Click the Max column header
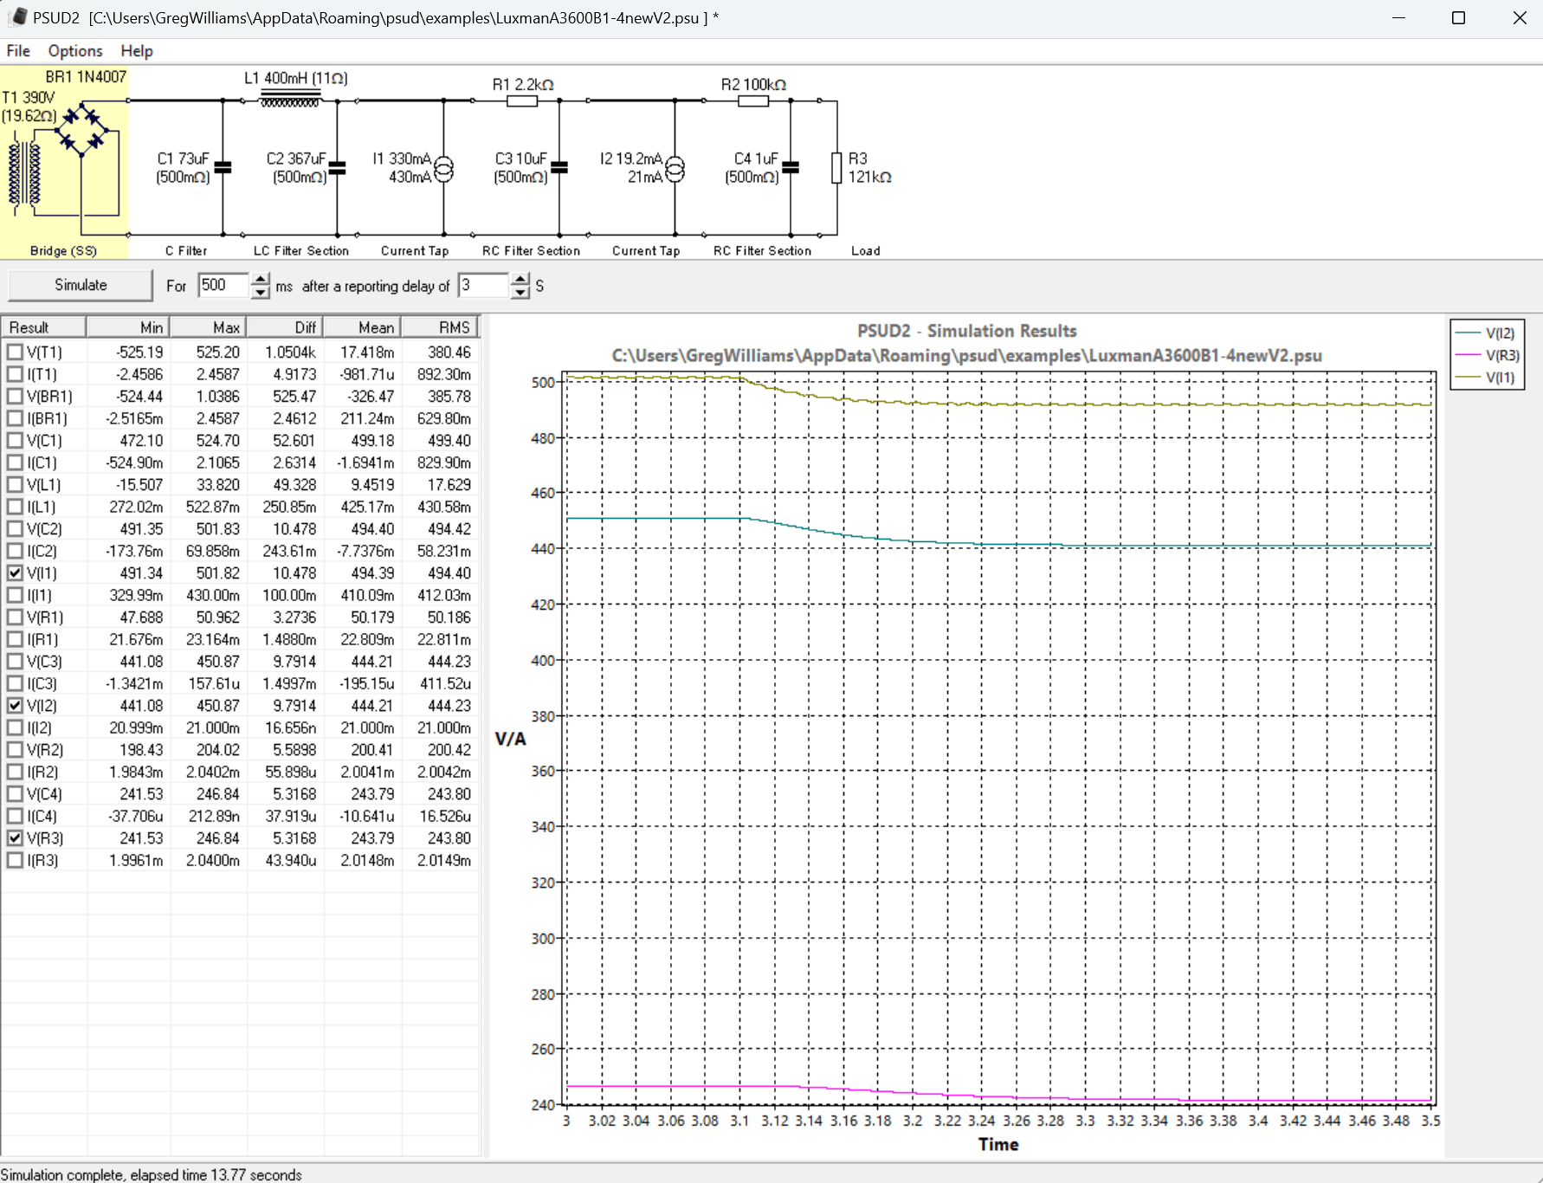The height and width of the screenshot is (1183, 1543). (208, 327)
